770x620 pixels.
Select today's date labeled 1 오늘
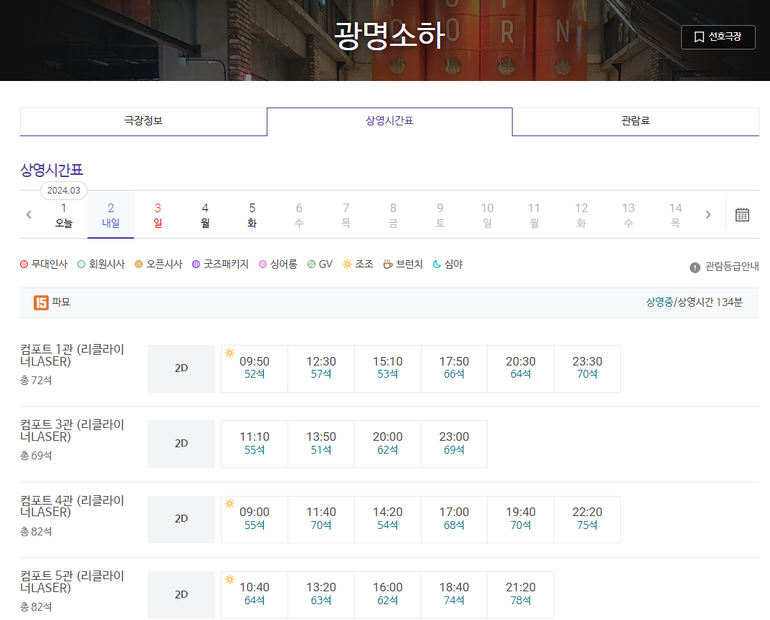(63, 214)
